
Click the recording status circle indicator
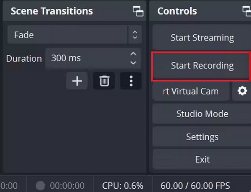pos(41,185)
